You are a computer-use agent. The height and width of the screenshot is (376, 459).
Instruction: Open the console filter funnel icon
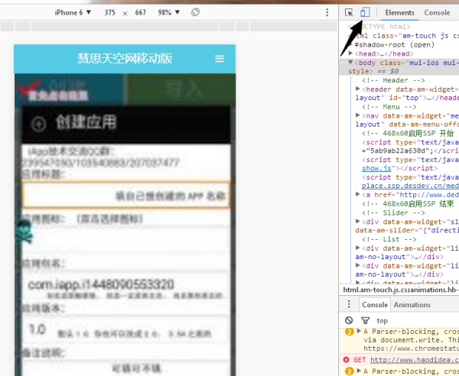pos(366,320)
